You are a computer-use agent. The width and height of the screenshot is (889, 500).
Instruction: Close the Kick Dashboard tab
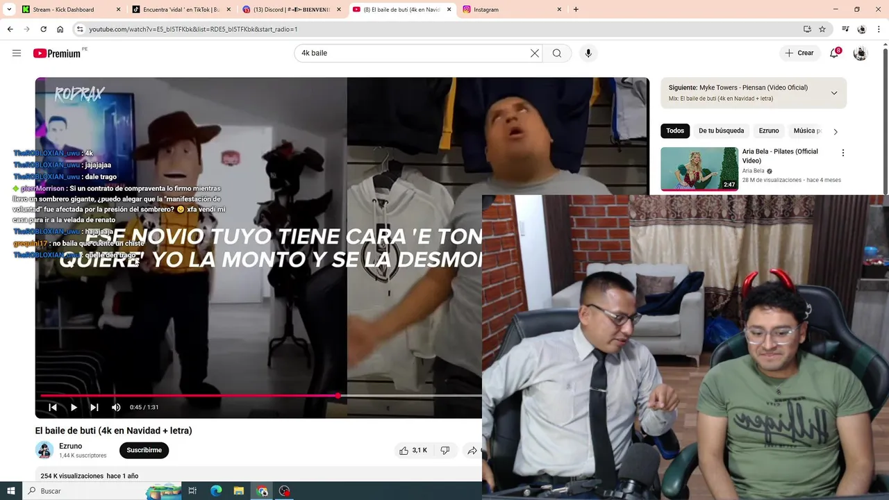(x=118, y=10)
